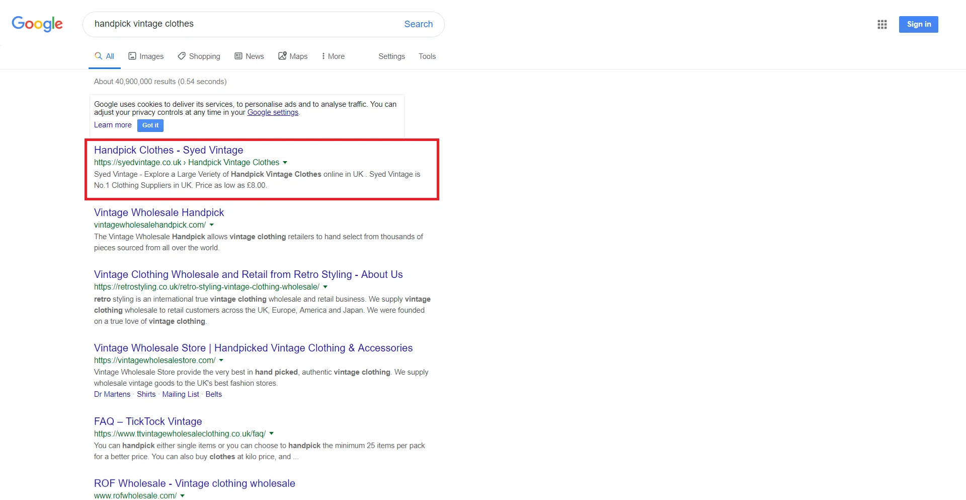The image size is (966, 500).
Task: Switch to the Images tab
Action: (x=146, y=56)
